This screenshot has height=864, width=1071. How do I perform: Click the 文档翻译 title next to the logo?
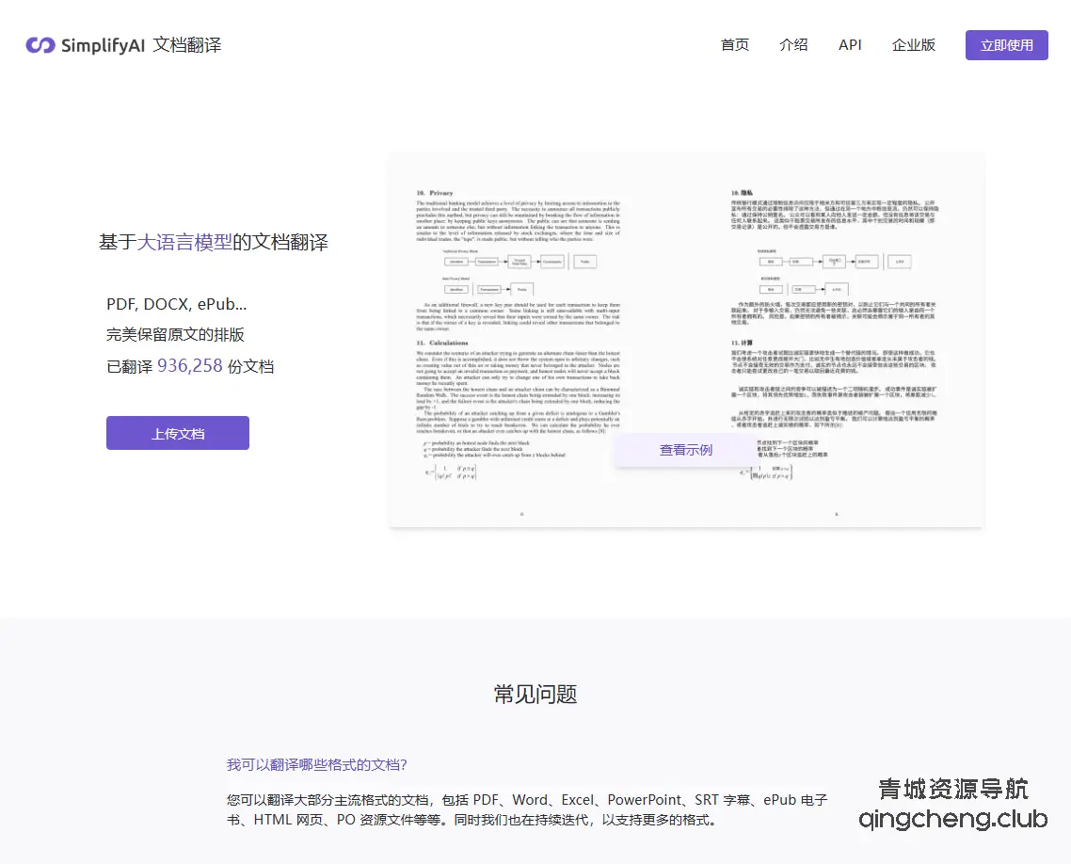pyautogui.click(x=189, y=44)
